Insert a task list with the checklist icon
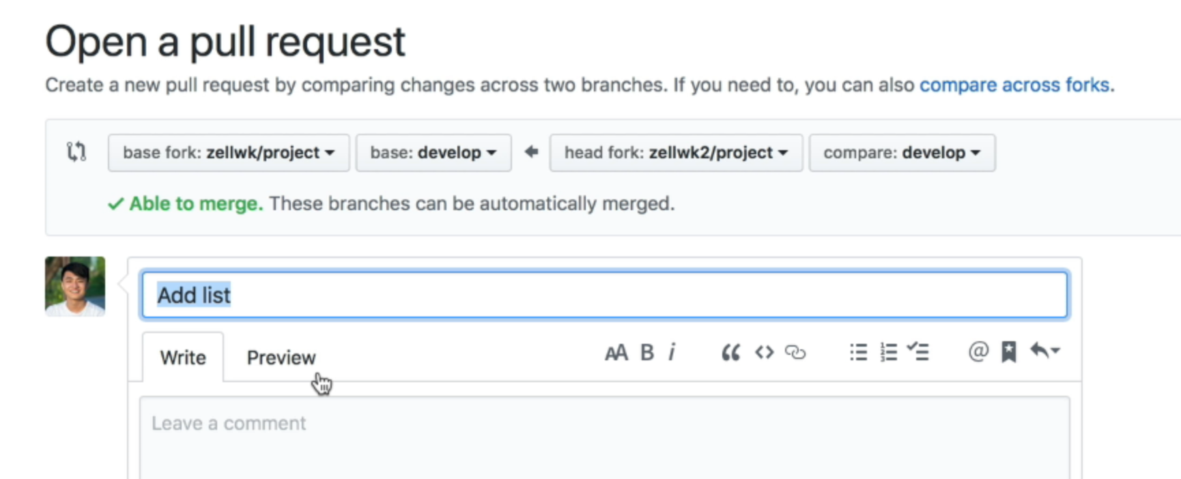 [x=919, y=352]
